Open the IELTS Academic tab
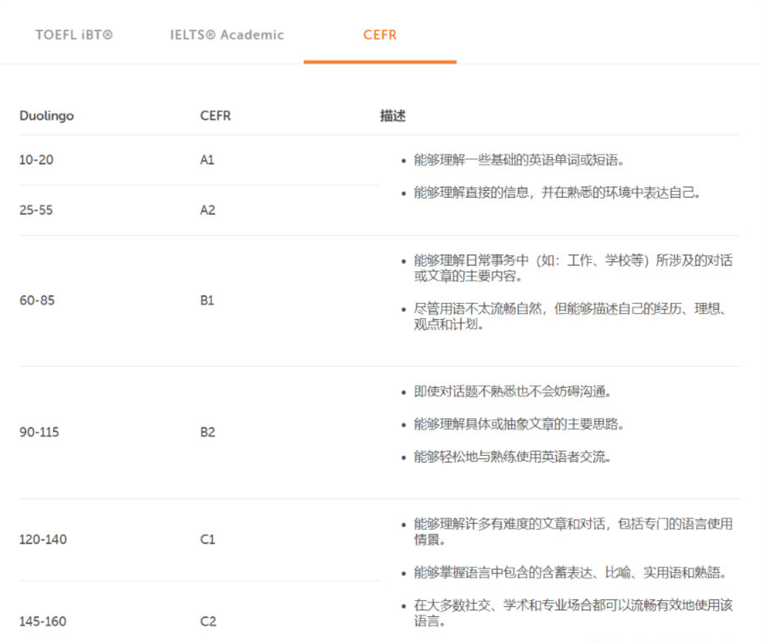Screen dimensions: 762x642 [x=227, y=35]
